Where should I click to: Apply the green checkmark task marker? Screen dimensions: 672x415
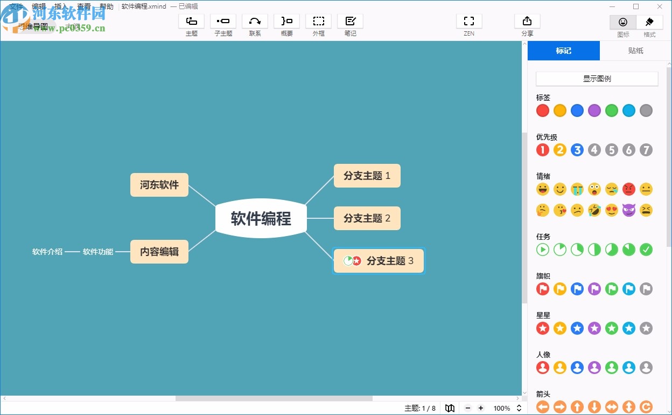click(x=646, y=250)
